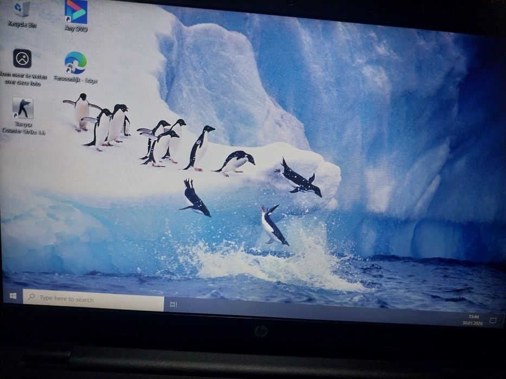Open the Action Center notifications icon
Viewport: 506px width, 379px height.
pyautogui.click(x=493, y=321)
